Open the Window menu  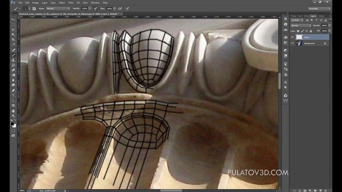pos(95,3)
